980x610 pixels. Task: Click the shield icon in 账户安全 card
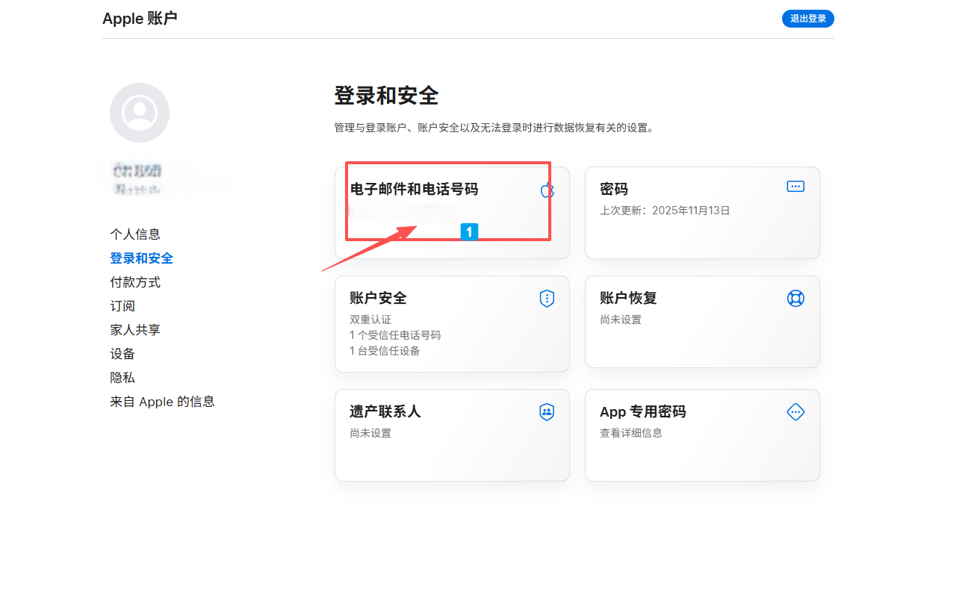point(547,299)
